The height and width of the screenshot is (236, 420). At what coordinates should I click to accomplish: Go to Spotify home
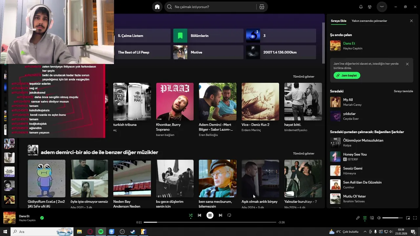tap(157, 7)
